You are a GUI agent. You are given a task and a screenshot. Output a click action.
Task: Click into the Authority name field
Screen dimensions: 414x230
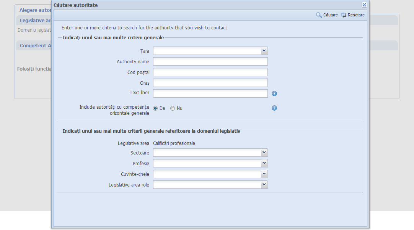[x=210, y=62]
